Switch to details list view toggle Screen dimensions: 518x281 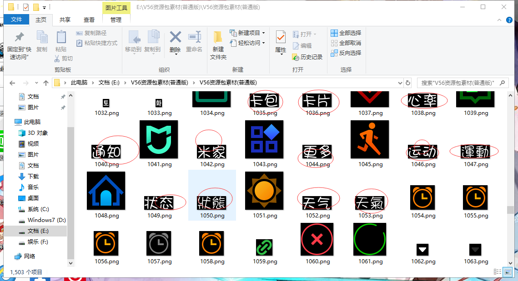[x=498, y=272]
